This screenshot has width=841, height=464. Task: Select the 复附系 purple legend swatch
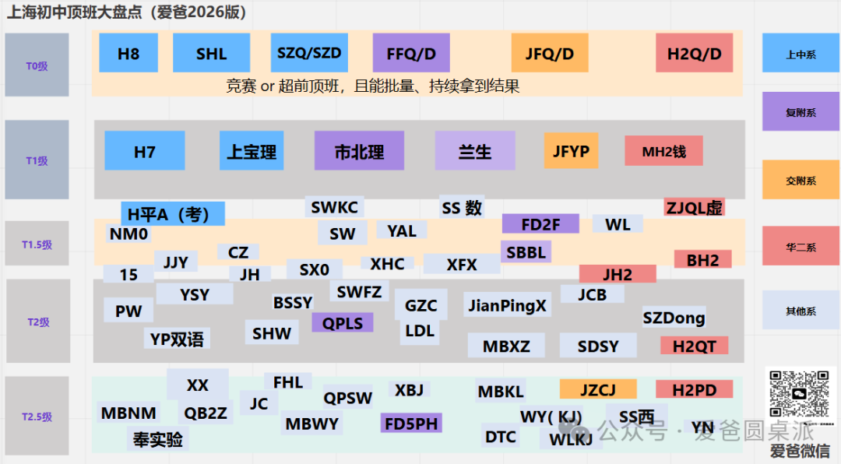tap(801, 111)
